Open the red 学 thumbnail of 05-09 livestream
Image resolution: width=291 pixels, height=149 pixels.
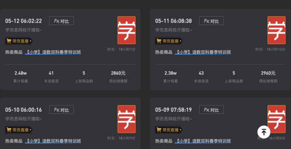(276, 119)
